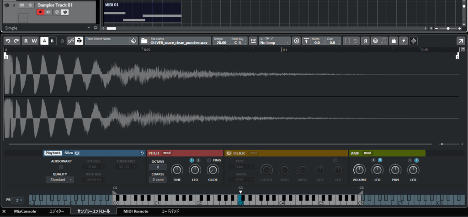The image size is (468, 217).
Task: Click the transfer to new instrument icon
Action: 413,41
